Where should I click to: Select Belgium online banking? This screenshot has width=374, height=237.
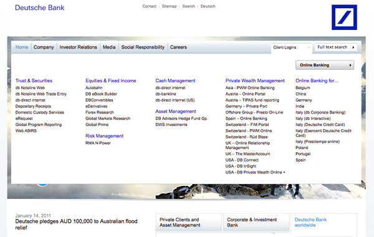303,88
